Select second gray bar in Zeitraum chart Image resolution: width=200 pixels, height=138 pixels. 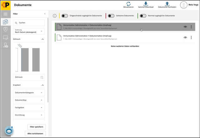click(36, 60)
